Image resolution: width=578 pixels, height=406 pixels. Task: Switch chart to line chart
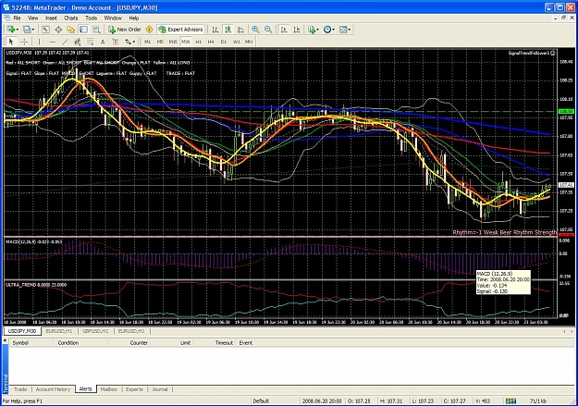pyautogui.click(x=240, y=30)
